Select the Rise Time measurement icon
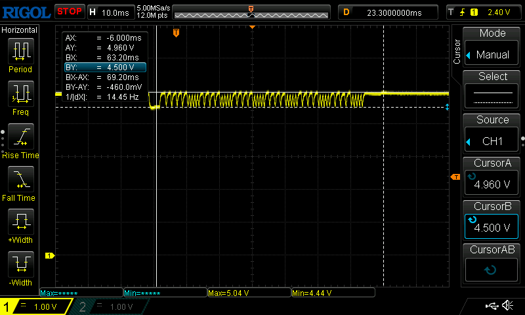Image resolution: width=525 pixels, height=315 pixels. pos(21,136)
